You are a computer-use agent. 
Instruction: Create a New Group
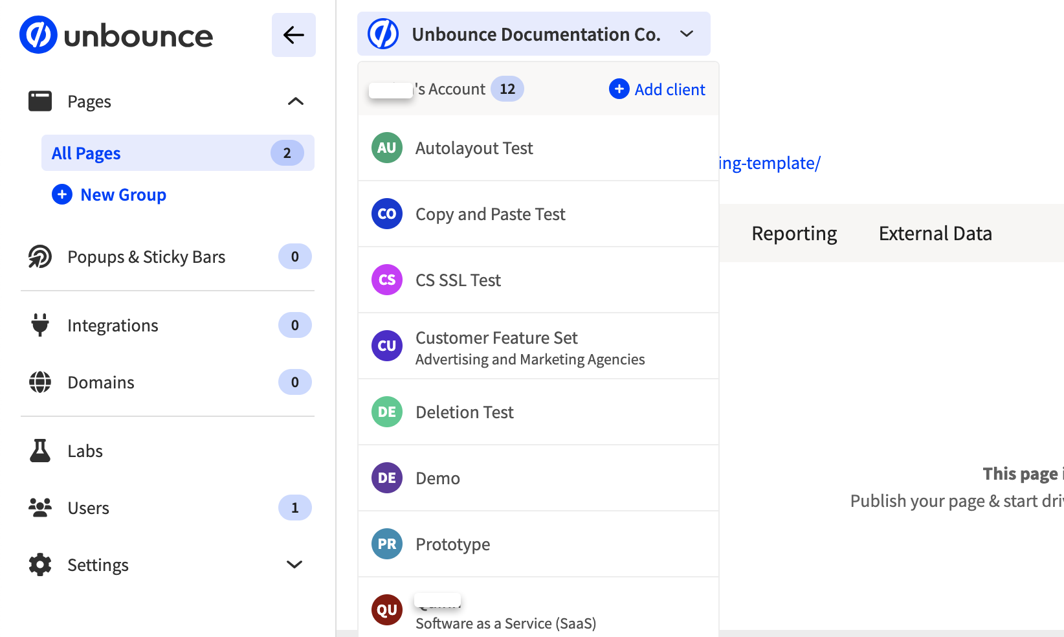123,194
